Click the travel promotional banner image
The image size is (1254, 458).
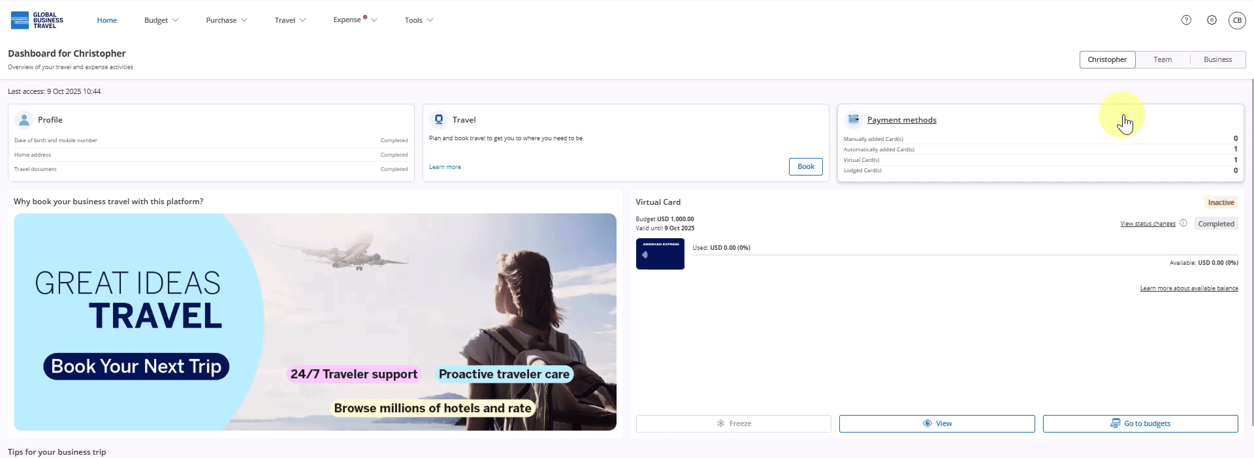315,322
